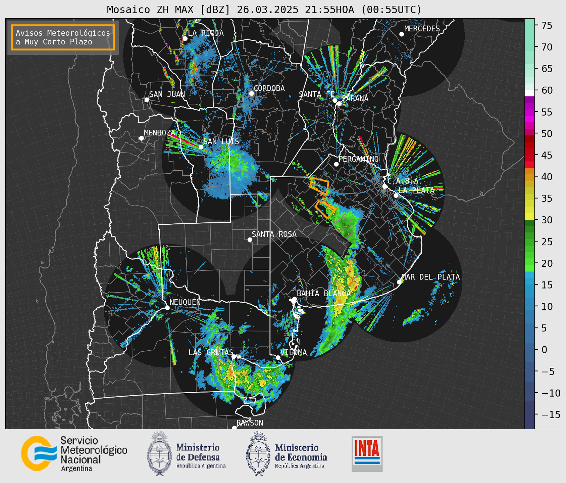Click the SAN LUIS city label
The width and height of the screenshot is (566, 483).
[x=221, y=142]
